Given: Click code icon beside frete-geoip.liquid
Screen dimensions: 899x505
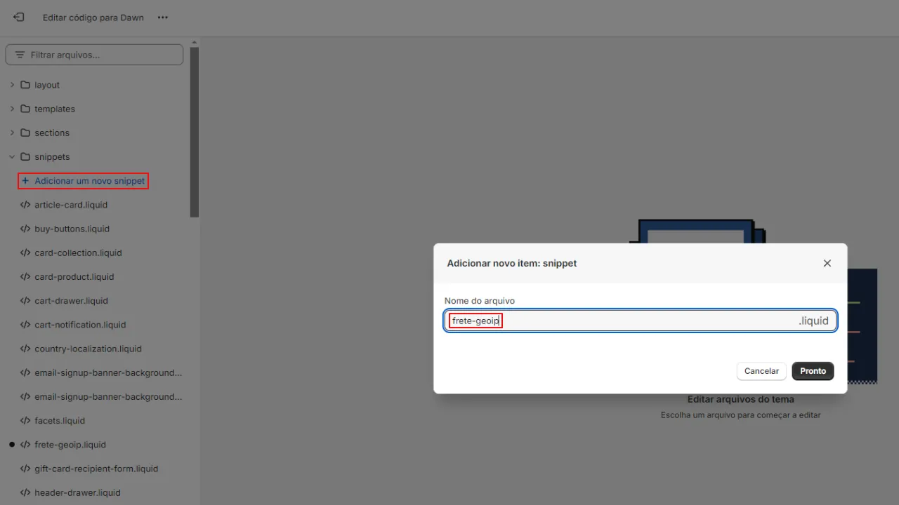Looking at the screenshot, I should click(x=25, y=445).
